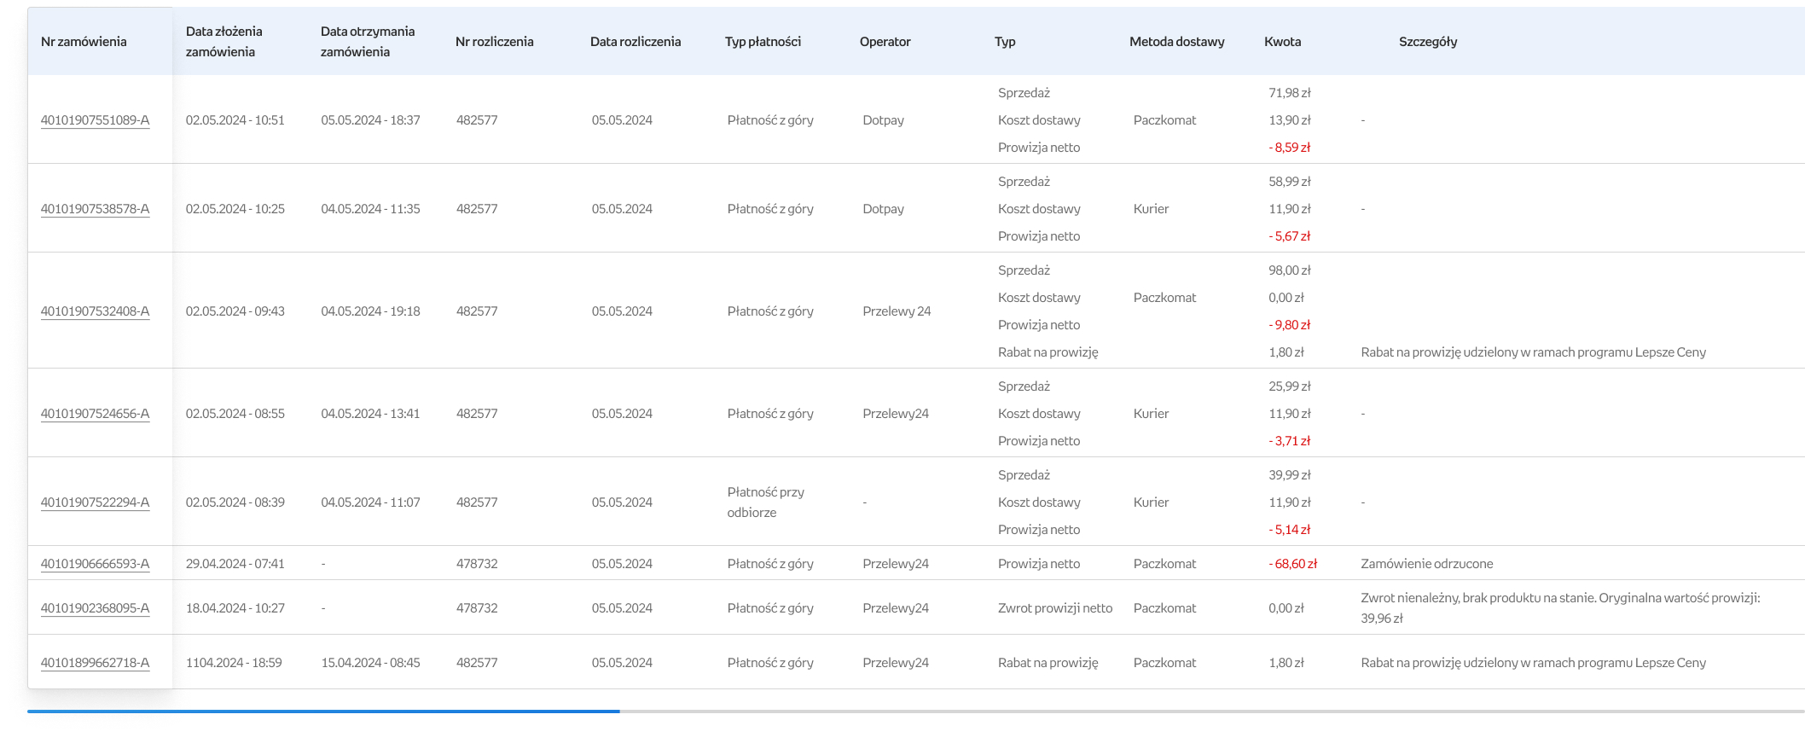Screen dimensions: 1805x755
Task: Click the Nr rozliczenia column header
Action: pyautogui.click(x=495, y=42)
